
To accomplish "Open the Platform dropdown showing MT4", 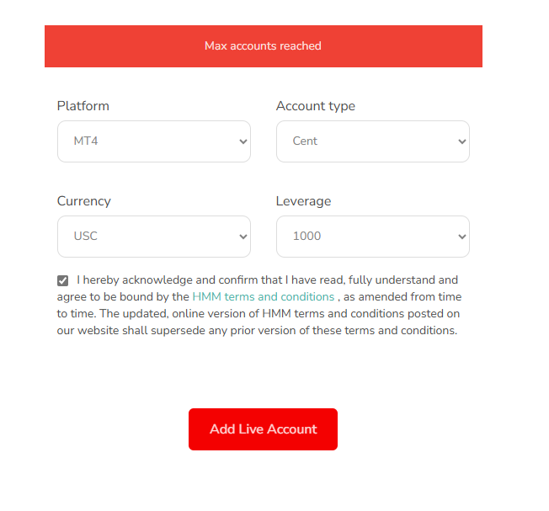I will pyautogui.click(x=153, y=141).
